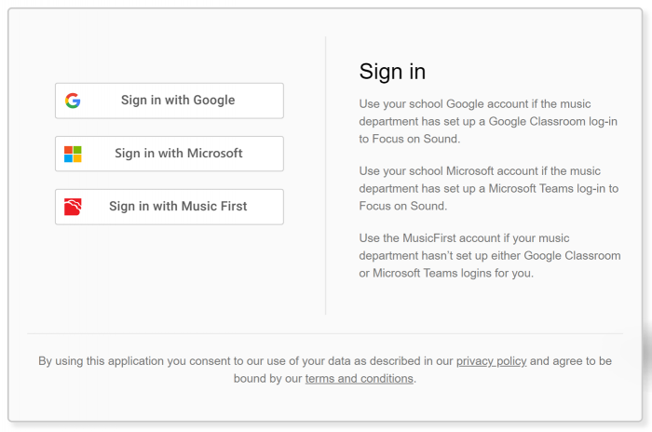
Task: Select the paragraph about school Microsoft account
Action: [x=489, y=188]
